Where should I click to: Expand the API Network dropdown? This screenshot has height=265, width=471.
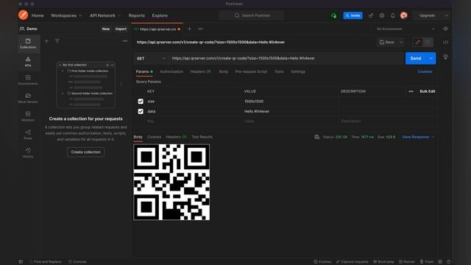tap(105, 15)
